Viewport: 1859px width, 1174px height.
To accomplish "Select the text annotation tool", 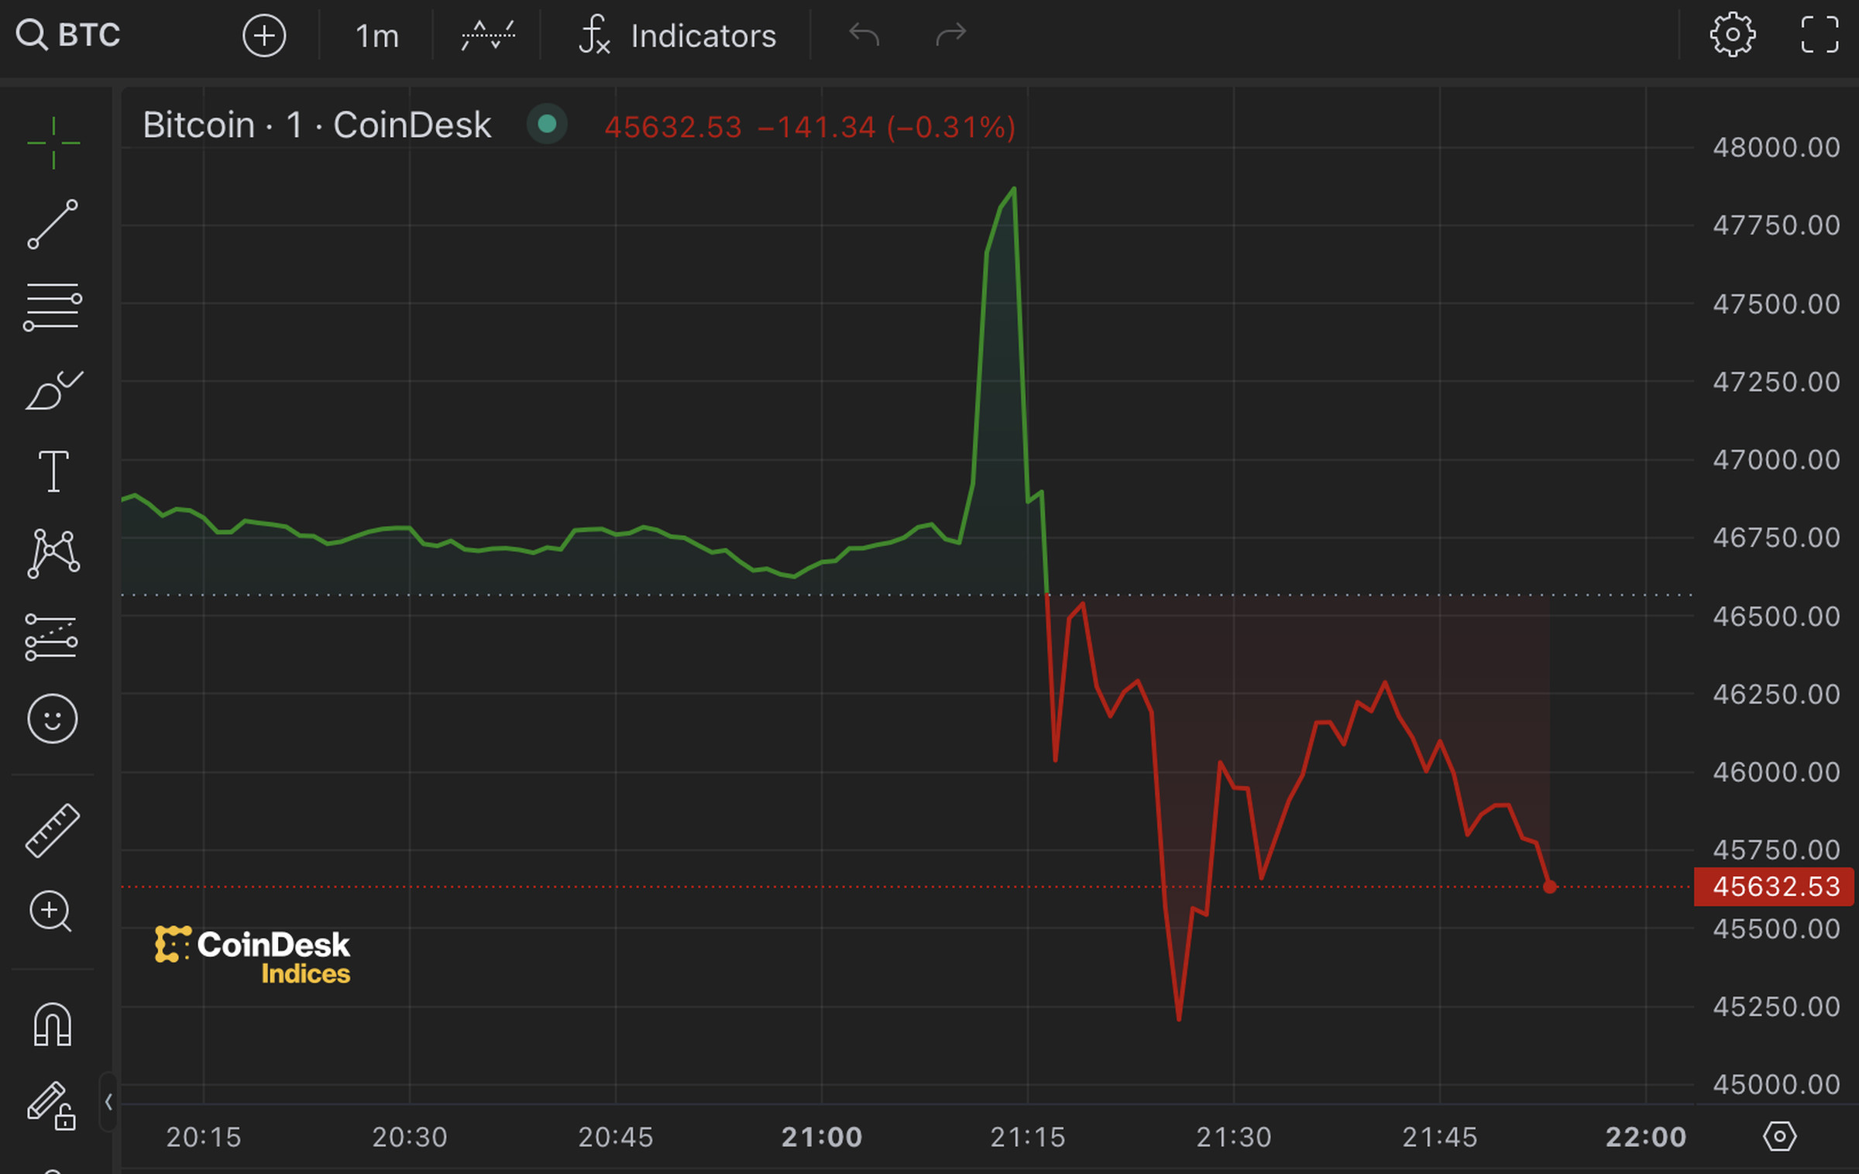I will tap(53, 471).
